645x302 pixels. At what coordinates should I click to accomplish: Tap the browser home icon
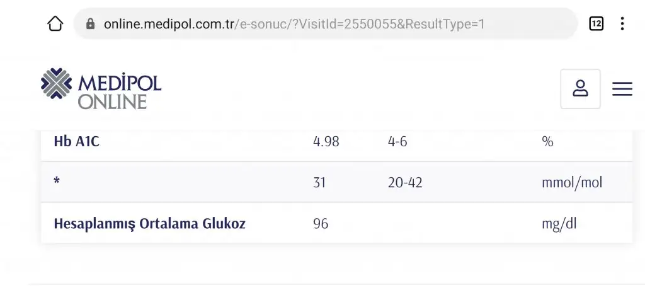[55, 24]
